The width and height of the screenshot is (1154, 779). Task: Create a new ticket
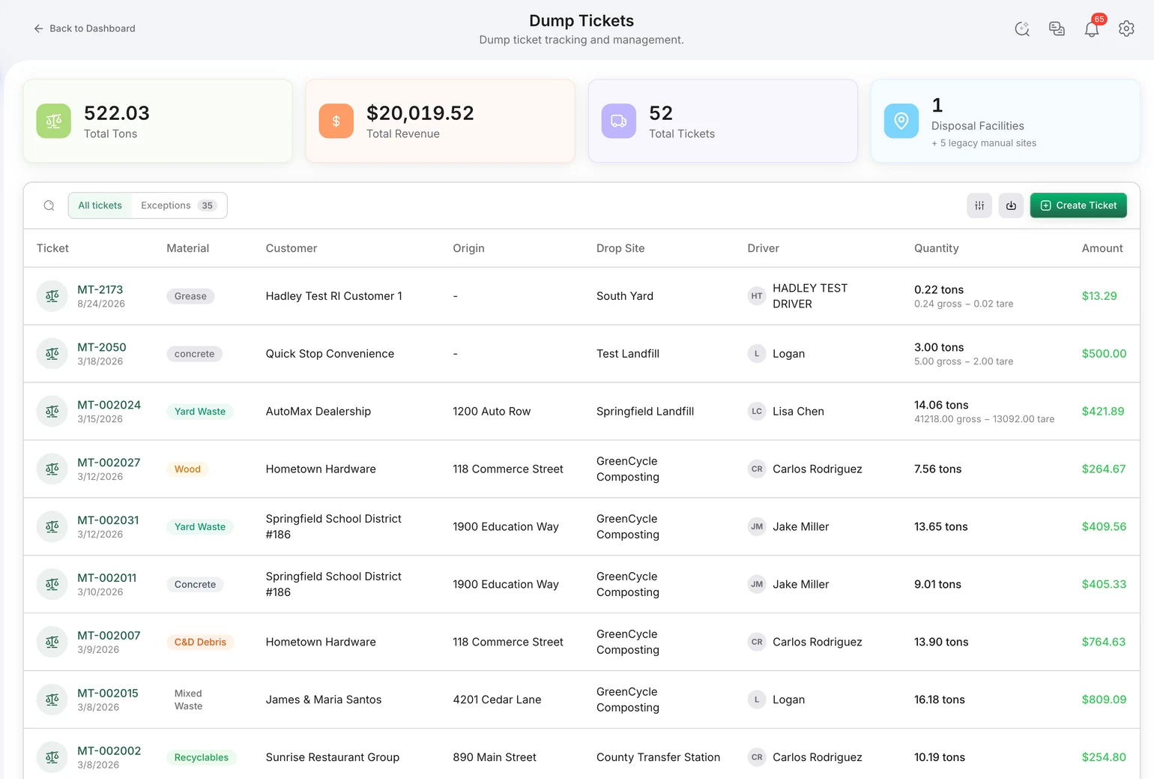pos(1078,205)
